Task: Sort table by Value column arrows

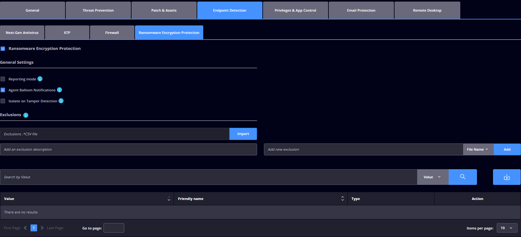Action: click(x=169, y=199)
